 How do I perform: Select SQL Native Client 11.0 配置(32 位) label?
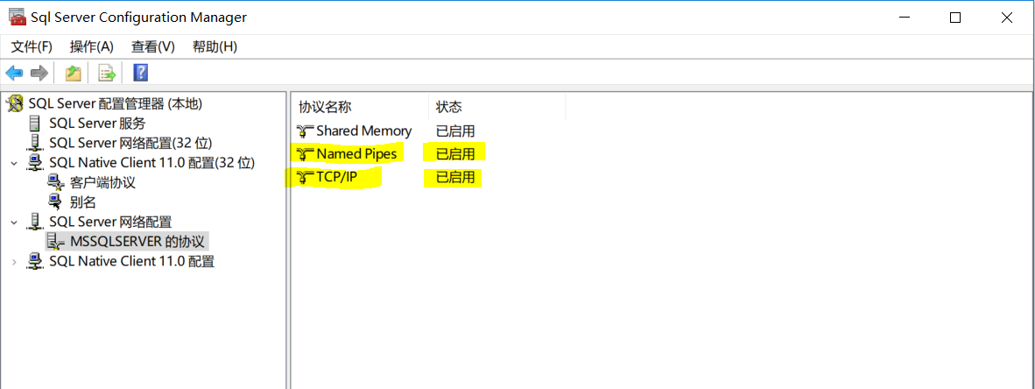[x=152, y=162]
